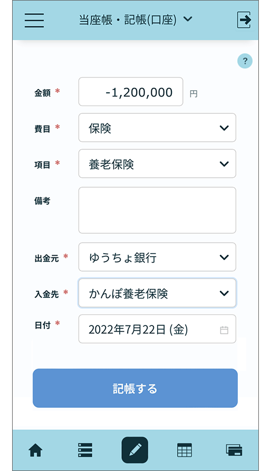Go to home icon in bottom bar
Image resolution: width=271 pixels, height=471 pixels.
pyautogui.click(x=35, y=450)
